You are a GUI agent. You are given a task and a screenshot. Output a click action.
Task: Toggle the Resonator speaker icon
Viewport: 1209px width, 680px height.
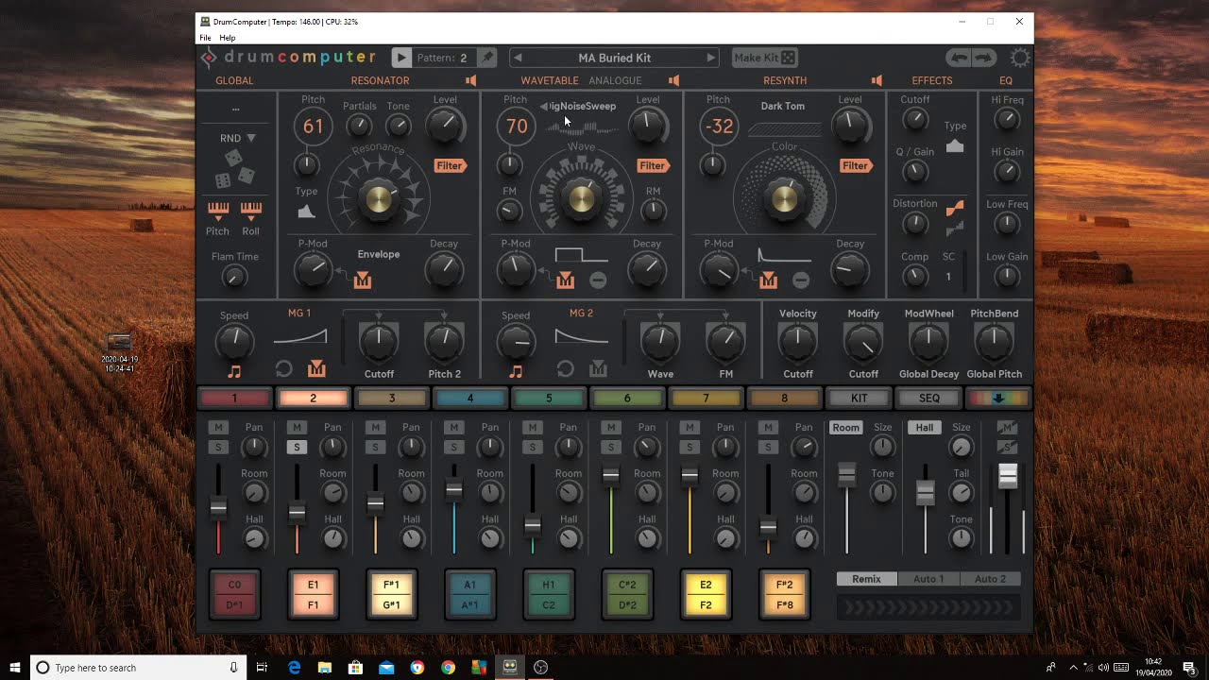tap(470, 81)
